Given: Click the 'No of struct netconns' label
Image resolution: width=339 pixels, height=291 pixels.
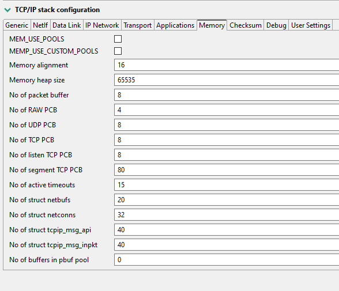Looking at the screenshot, I should pos(43,215).
